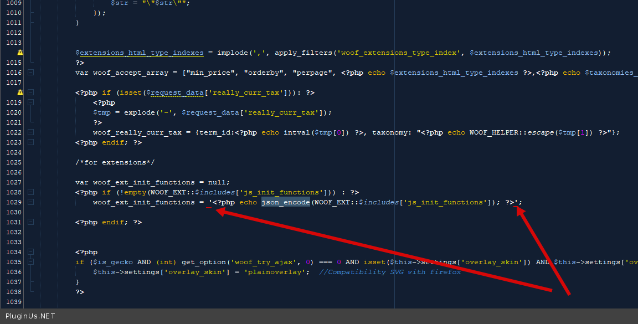The width and height of the screenshot is (638, 324).
Task: Collapse the fold marker on line 1016
Action: tap(31, 73)
